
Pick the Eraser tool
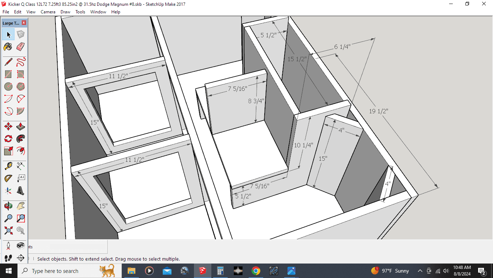[x=21, y=47]
